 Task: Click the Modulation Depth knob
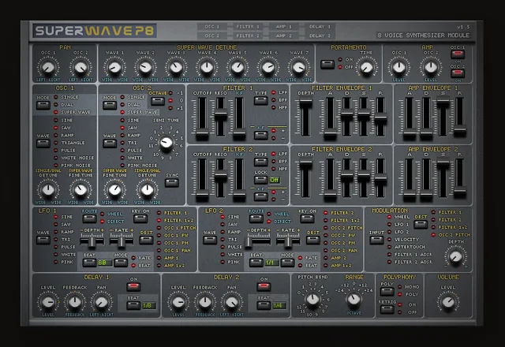(455, 256)
